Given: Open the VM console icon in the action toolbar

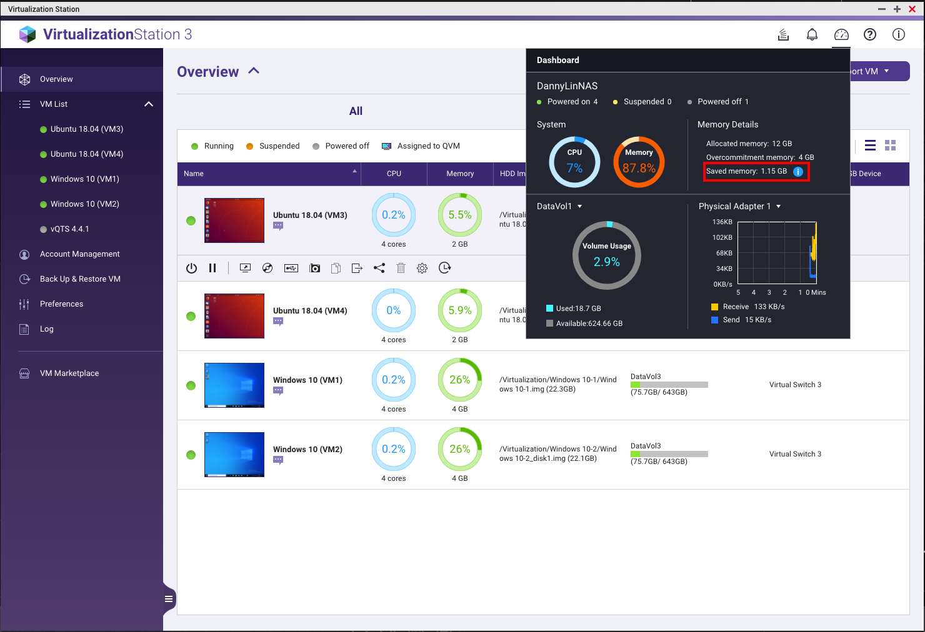Looking at the screenshot, I should coord(245,268).
